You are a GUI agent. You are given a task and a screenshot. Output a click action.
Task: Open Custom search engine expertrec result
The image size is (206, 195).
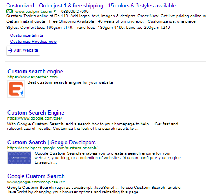pyautogui.click(x=35, y=71)
